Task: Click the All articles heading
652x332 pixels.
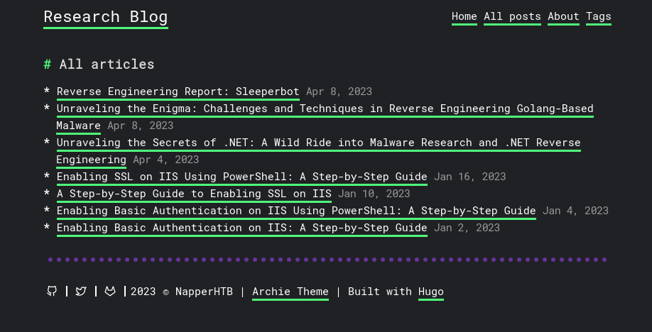Action: (x=107, y=65)
